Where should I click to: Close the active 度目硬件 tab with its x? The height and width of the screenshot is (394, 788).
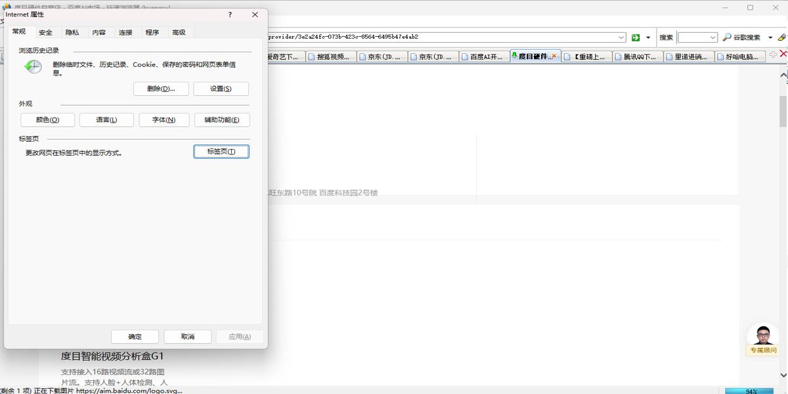[554, 56]
